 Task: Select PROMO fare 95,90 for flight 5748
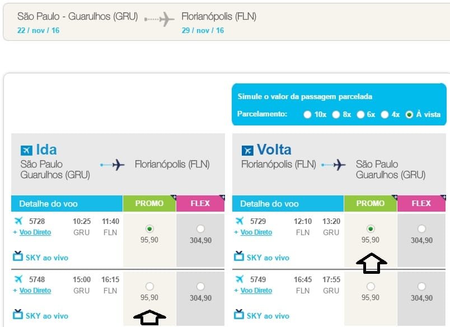(149, 286)
